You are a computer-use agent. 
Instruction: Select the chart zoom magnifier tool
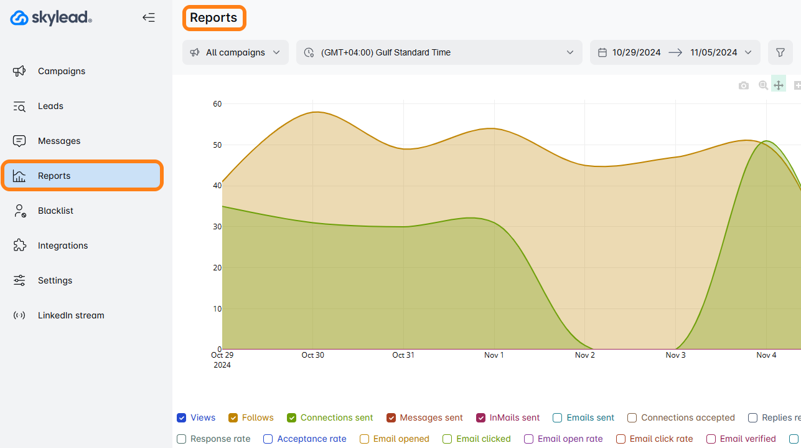point(763,85)
